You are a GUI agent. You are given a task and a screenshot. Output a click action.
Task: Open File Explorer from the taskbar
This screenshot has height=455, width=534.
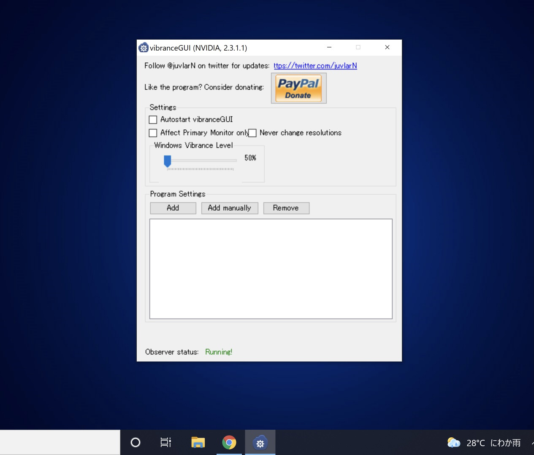coord(198,442)
